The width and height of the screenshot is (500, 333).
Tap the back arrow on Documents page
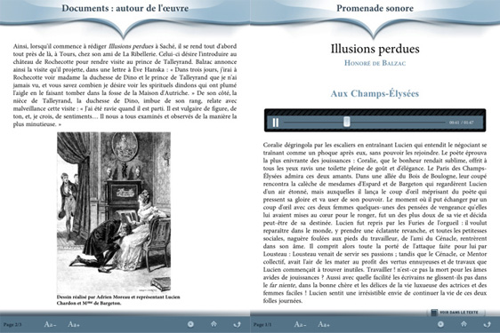237,324
